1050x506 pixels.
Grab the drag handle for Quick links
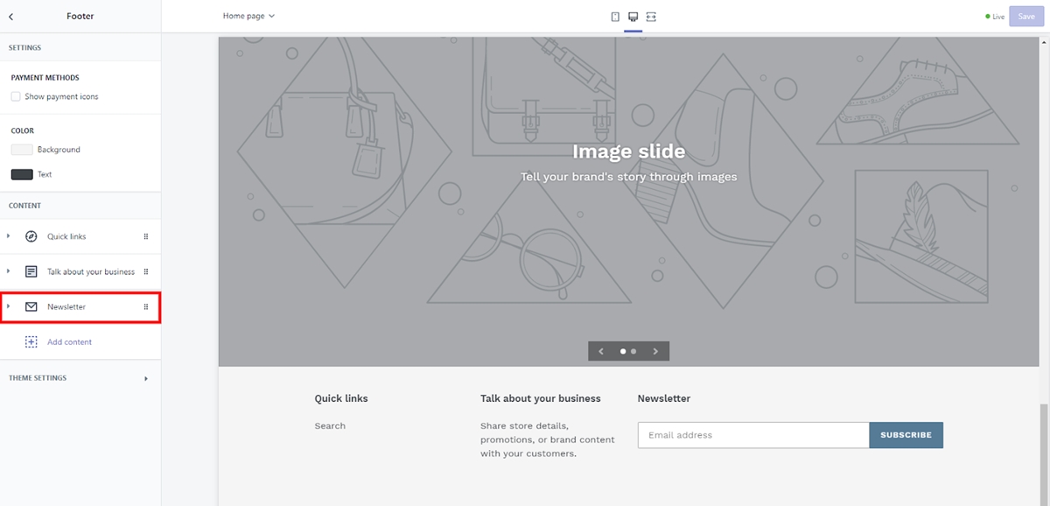[x=146, y=236]
